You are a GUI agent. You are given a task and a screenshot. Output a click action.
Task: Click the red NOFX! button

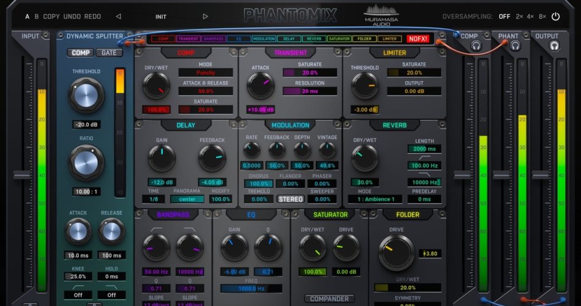click(x=418, y=39)
